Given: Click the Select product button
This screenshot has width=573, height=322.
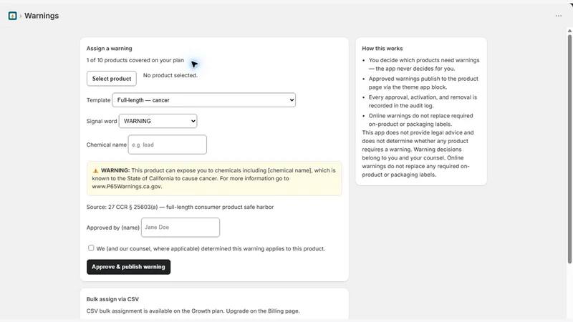Looking at the screenshot, I should tap(112, 79).
